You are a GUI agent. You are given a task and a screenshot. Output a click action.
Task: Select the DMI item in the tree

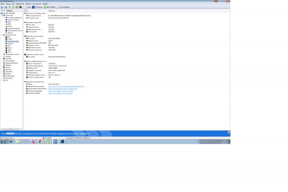[9, 22]
